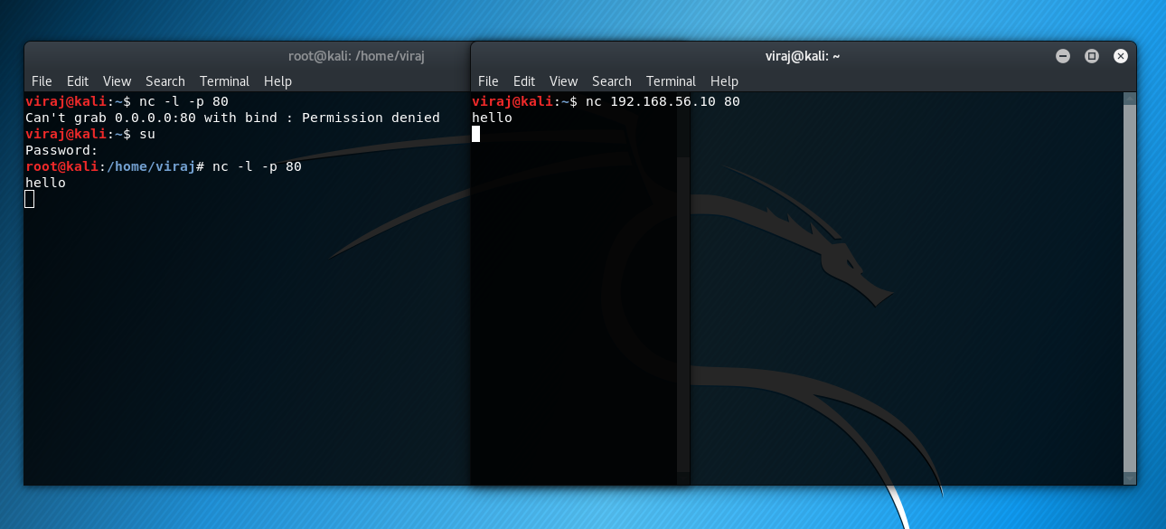This screenshot has height=529, width=1166.
Task: Open View menu in viraj@kali terminal
Action: (563, 81)
